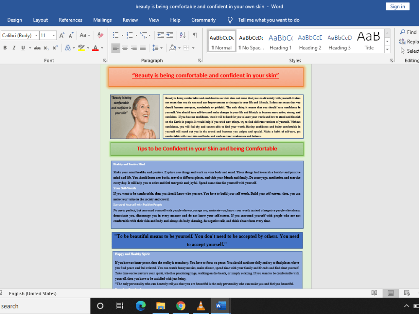This screenshot has height=314, width=419.
Task: Open highlight color dropdown arrow
Action: (88, 48)
